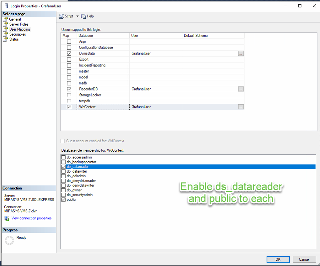Click the connection properties icon
Viewport: 320px width, 266px height.
[x=7, y=218]
